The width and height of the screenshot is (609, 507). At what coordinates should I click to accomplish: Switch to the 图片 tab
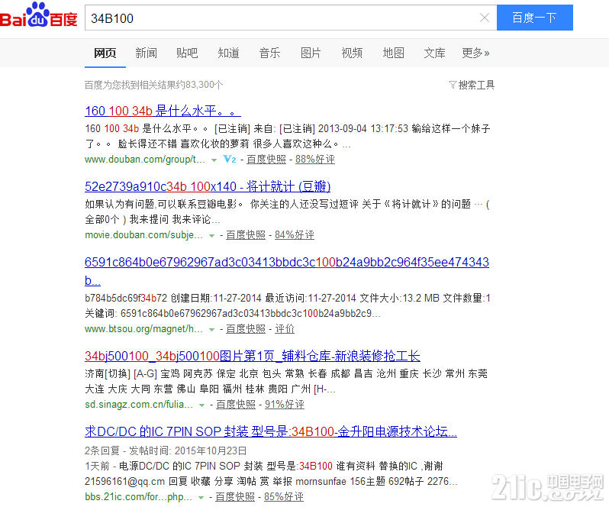[311, 53]
